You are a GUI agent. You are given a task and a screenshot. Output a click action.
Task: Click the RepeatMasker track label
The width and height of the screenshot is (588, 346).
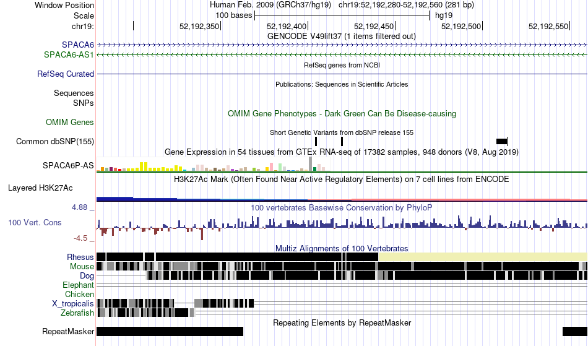coord(68,331)
